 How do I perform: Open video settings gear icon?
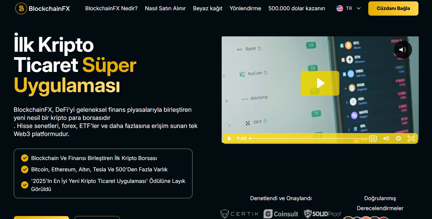(398, 138)
